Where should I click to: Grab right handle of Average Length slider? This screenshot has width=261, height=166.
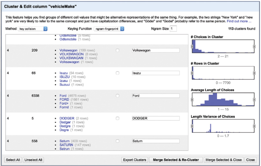(254, 99)
